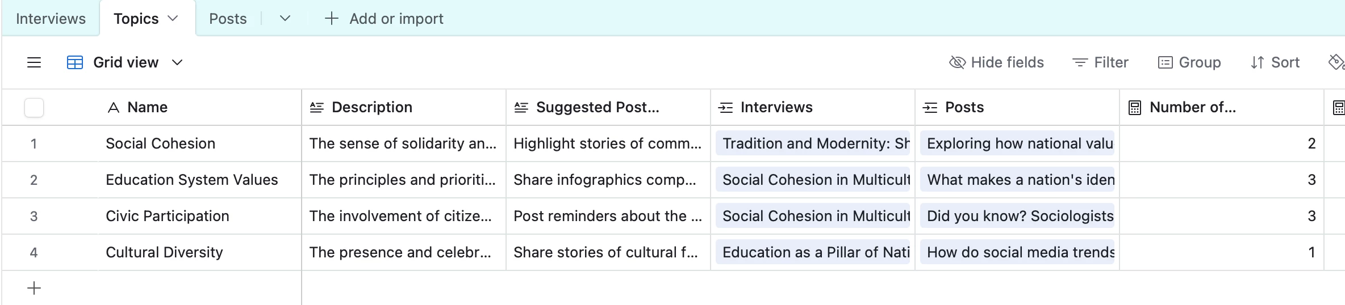The image size is (1345, 305).
Task: Open the views sidebar hamburger menu
Action: [x=34, y=62]
